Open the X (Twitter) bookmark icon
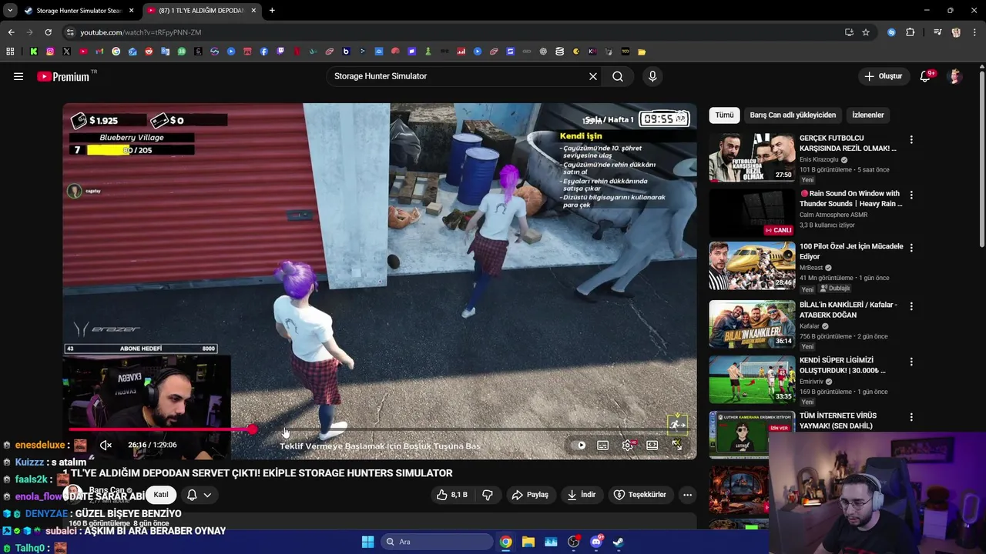The image size is (986, 554). (x=66, y=52)
